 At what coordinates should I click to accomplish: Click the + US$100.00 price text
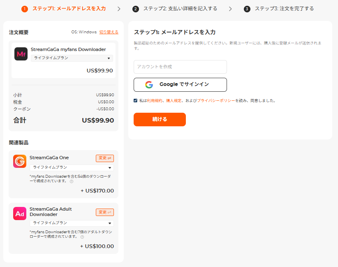tap(97, 246)
